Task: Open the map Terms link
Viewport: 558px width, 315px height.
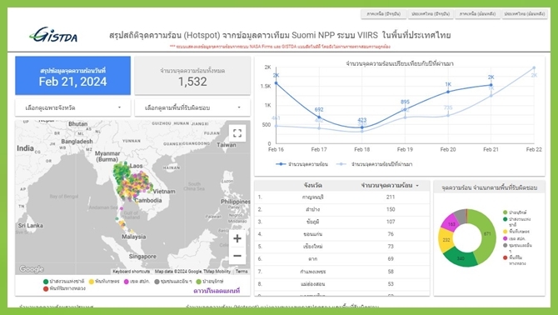Action: point(242,271)
